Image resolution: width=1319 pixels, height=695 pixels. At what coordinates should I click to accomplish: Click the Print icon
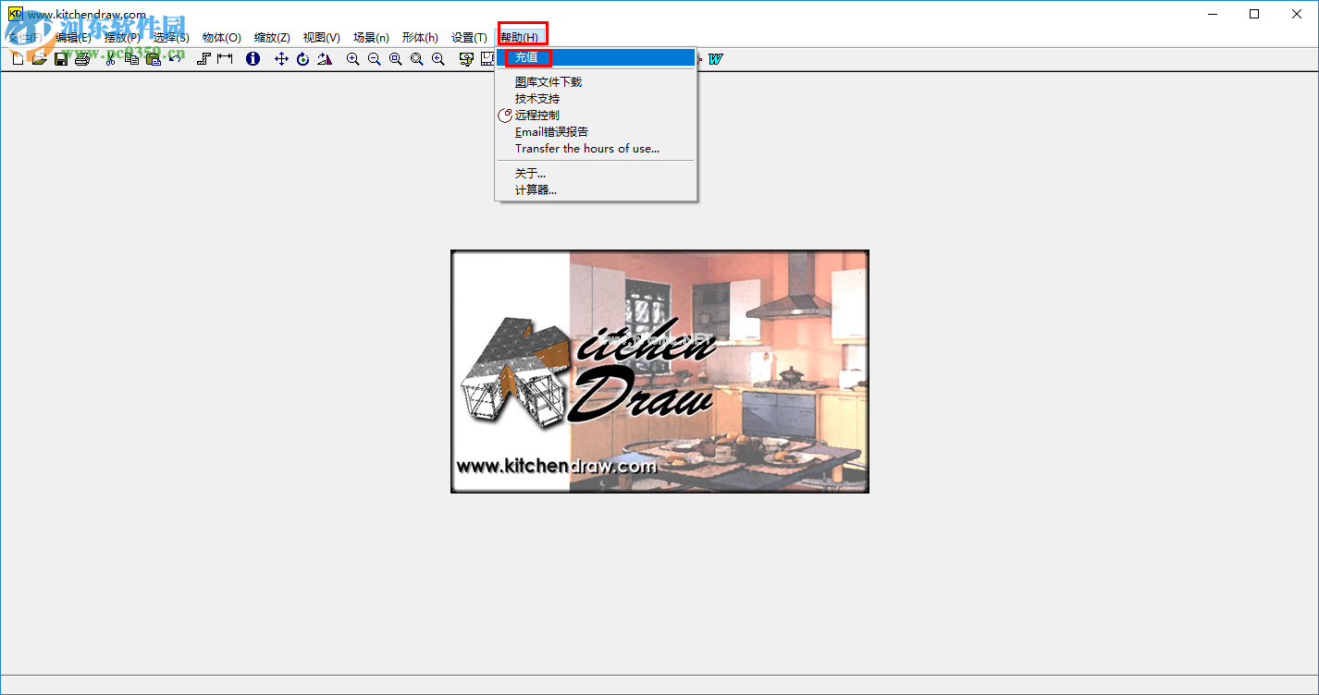click(x=82, y=59)
